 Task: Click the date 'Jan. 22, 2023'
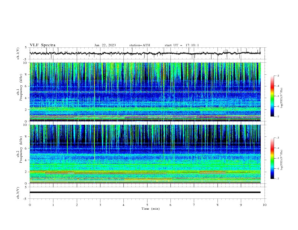click(105, 45)
